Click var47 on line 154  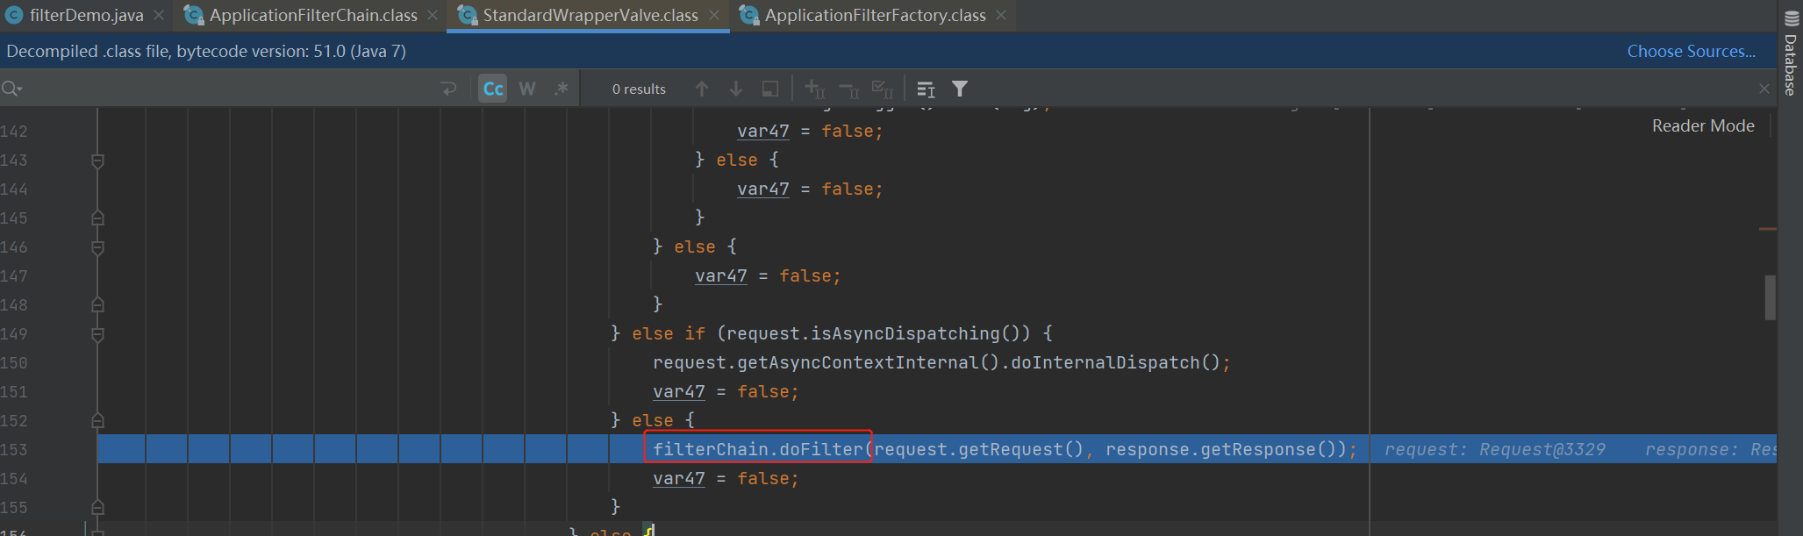click(x=679, y=478)
